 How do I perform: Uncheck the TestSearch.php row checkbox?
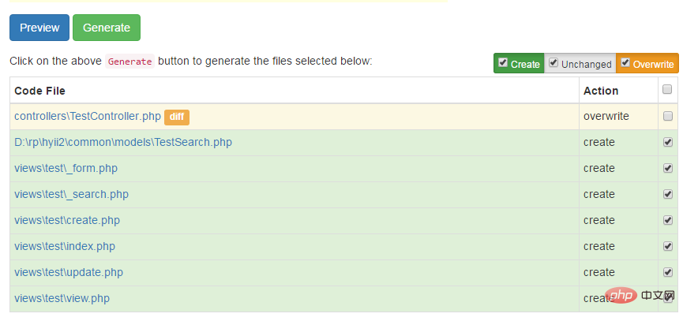tap(668, 142)
